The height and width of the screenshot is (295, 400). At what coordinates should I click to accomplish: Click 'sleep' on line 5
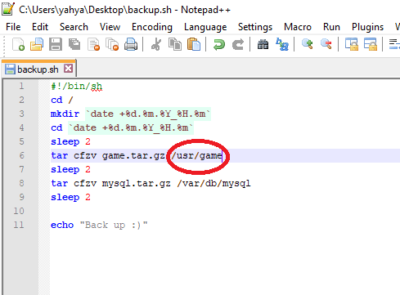click(65, 142)
